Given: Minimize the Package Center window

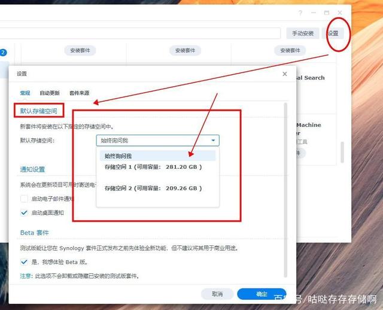Looking at the screenshot, I should coord(314,13).
